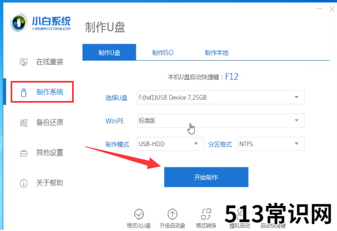
Task: Click the 其他设置 briefcase icon
Action: tap(23, 153)
